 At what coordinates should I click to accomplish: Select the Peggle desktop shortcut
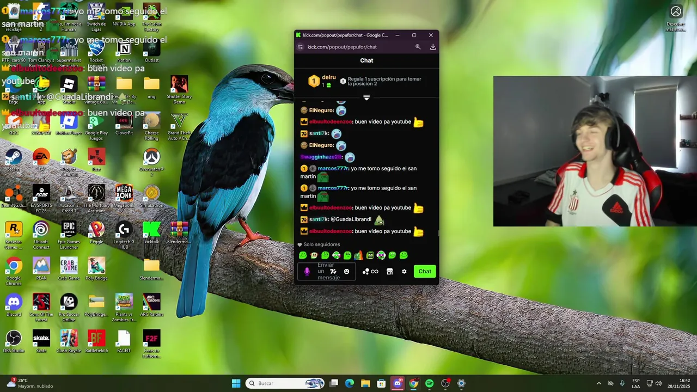(96, 232)
